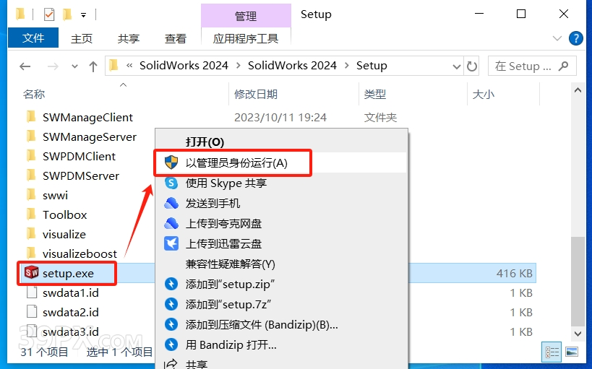Click the blue help question mark icon
Image resolution: width=592 pixels, height=369 pixels.
pos(576,38)
